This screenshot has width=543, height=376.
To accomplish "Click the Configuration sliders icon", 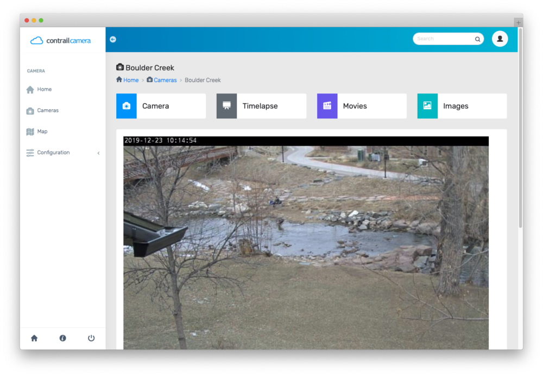I will (30, 153).
